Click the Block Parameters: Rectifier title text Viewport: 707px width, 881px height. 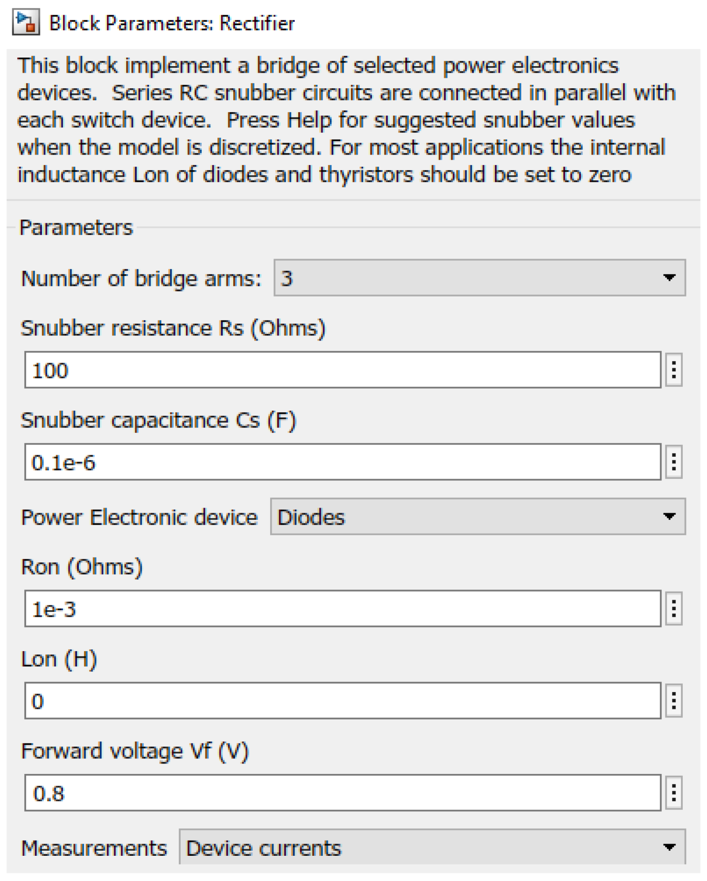pos(172,23)
